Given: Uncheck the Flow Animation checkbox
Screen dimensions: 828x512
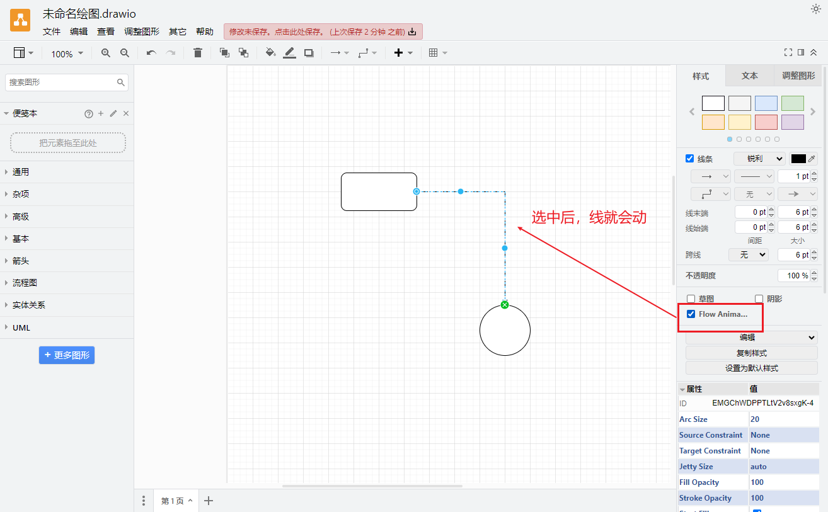Looking at the screenshot, I should coord(691,314).
